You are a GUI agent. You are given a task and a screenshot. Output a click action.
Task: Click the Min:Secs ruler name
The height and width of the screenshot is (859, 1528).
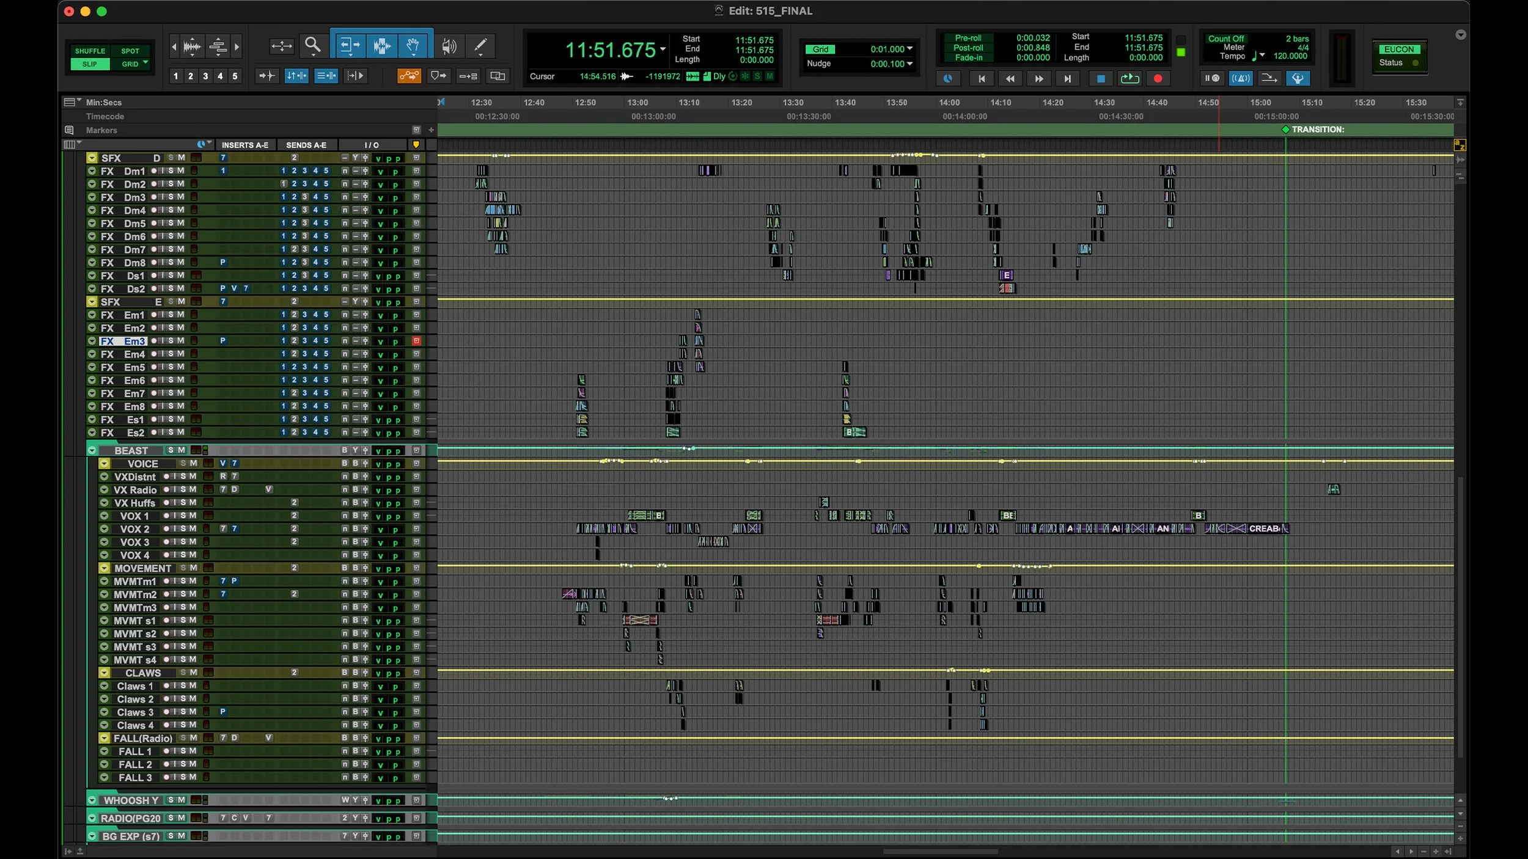tap(103, 103)
